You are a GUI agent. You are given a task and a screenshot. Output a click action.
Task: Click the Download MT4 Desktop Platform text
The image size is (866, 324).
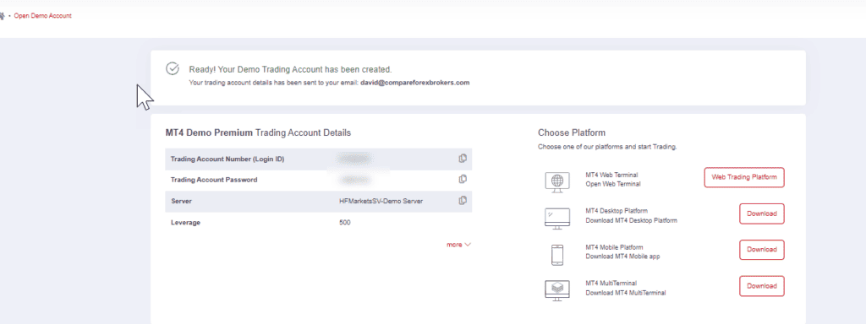631,220
